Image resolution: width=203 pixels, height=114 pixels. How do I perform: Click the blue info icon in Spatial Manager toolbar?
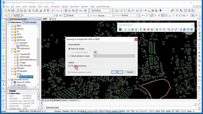[192, 29]
